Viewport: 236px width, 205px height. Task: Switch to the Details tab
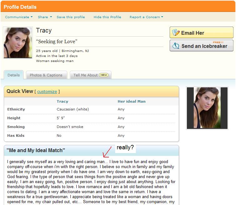(x=13, y=75)
